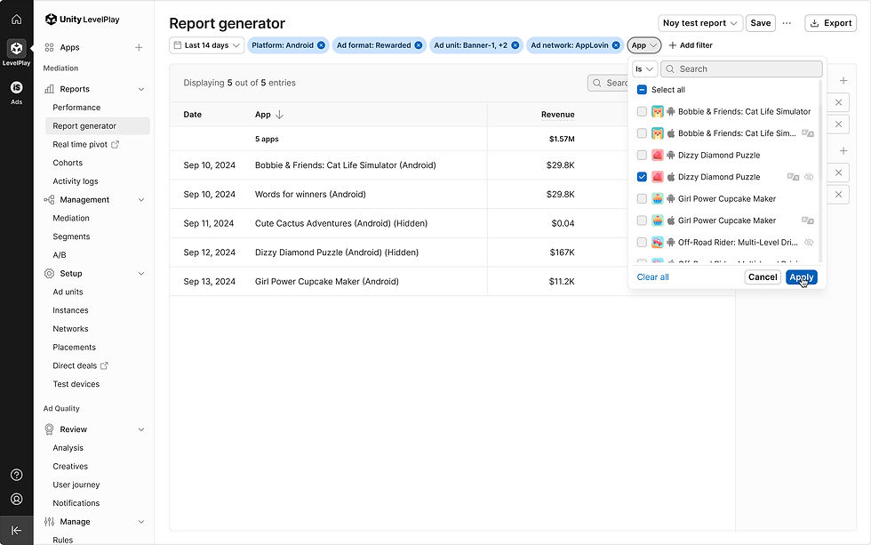Viewport: 871px width, 545px height.
Task: Check Girl Power Cupcake Maker iOS
Action: click(642, 220)
